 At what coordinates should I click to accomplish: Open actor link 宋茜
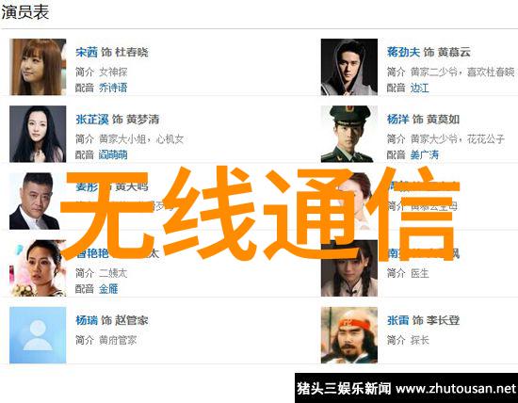87,52
